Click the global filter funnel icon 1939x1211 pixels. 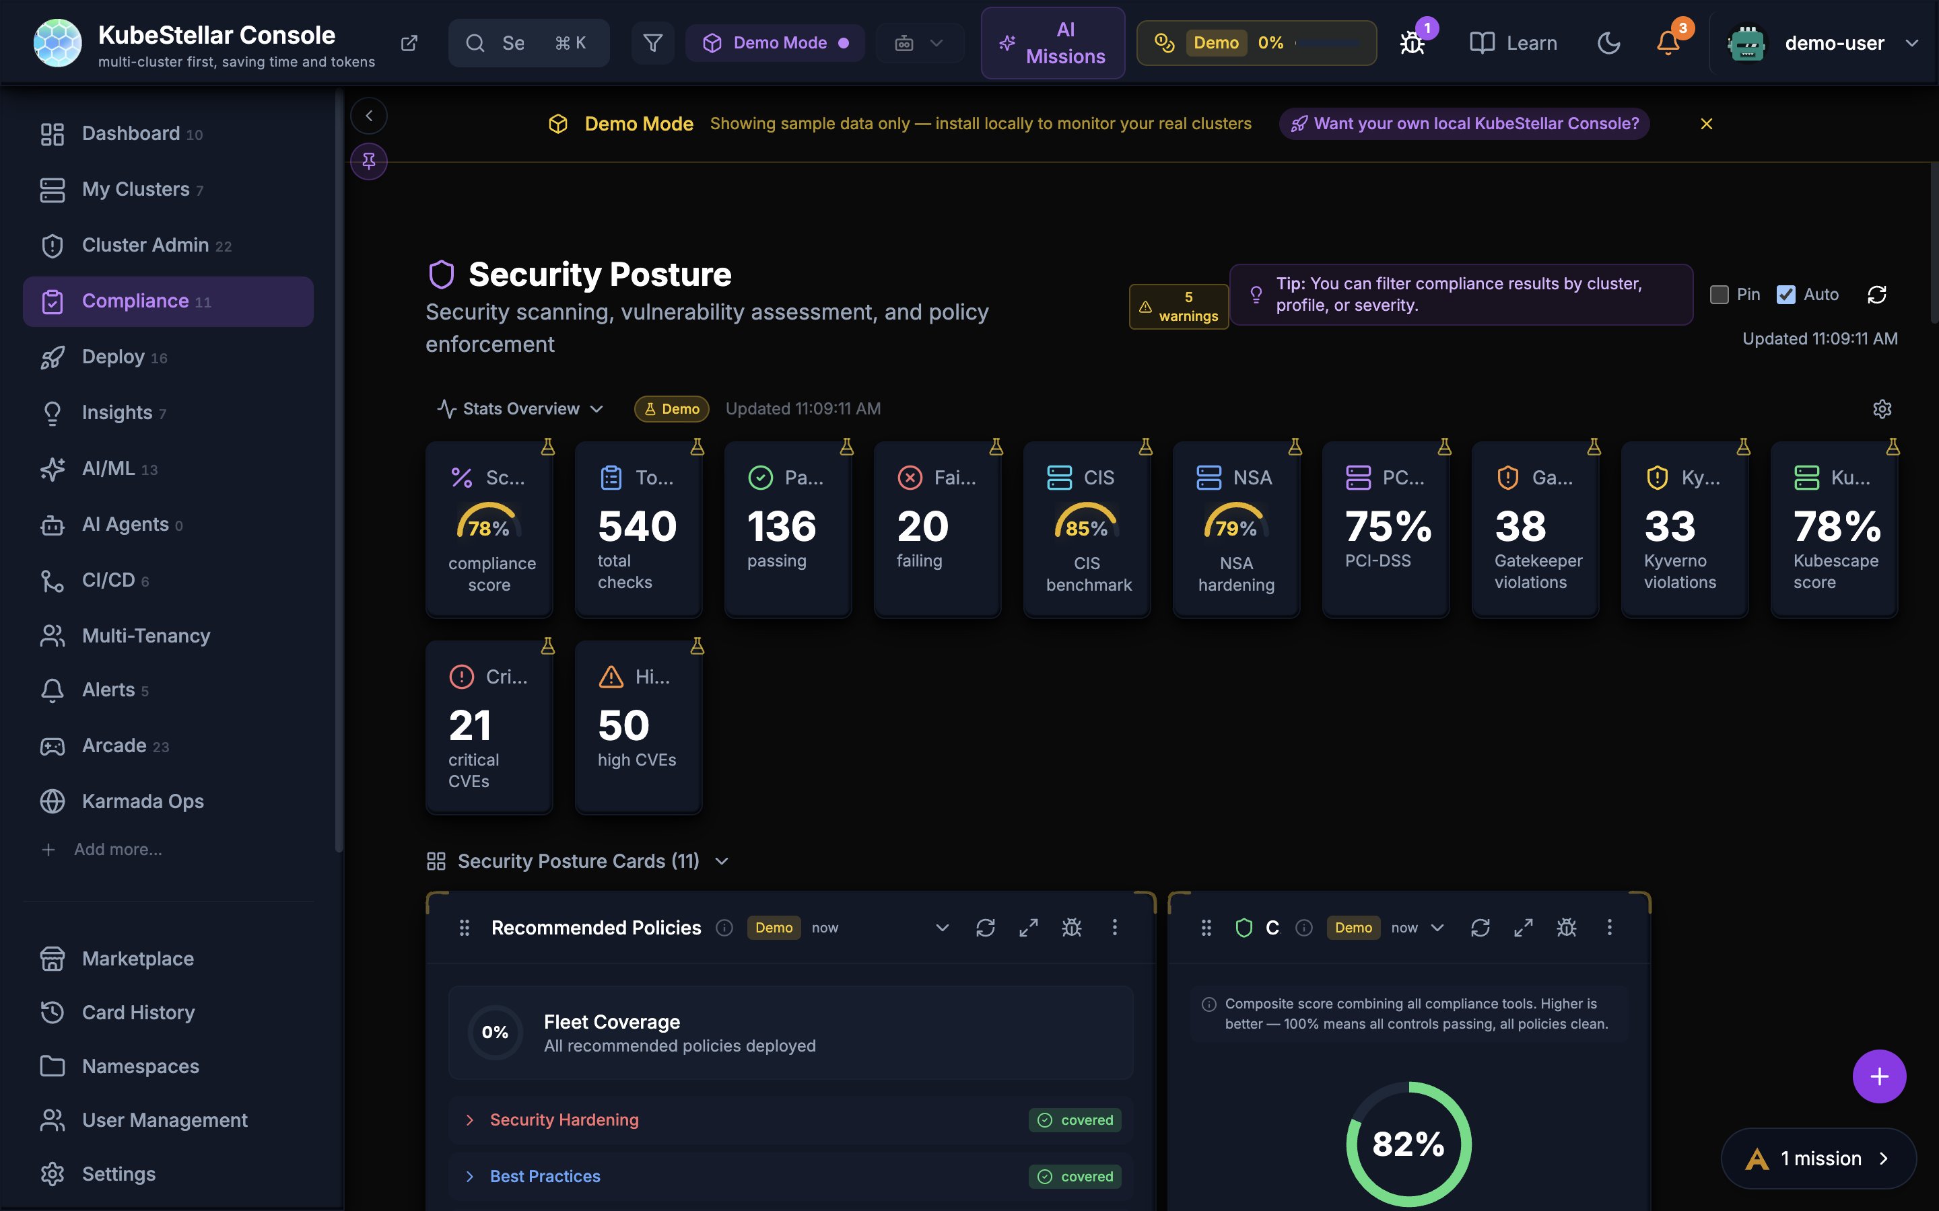(652, 43)
